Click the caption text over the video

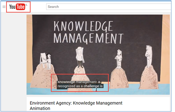(80, 84)
